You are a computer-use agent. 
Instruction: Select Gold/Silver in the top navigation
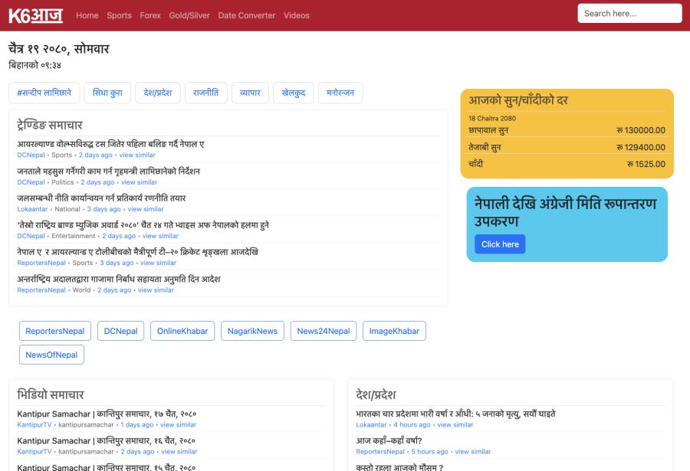tap(189, 15)
